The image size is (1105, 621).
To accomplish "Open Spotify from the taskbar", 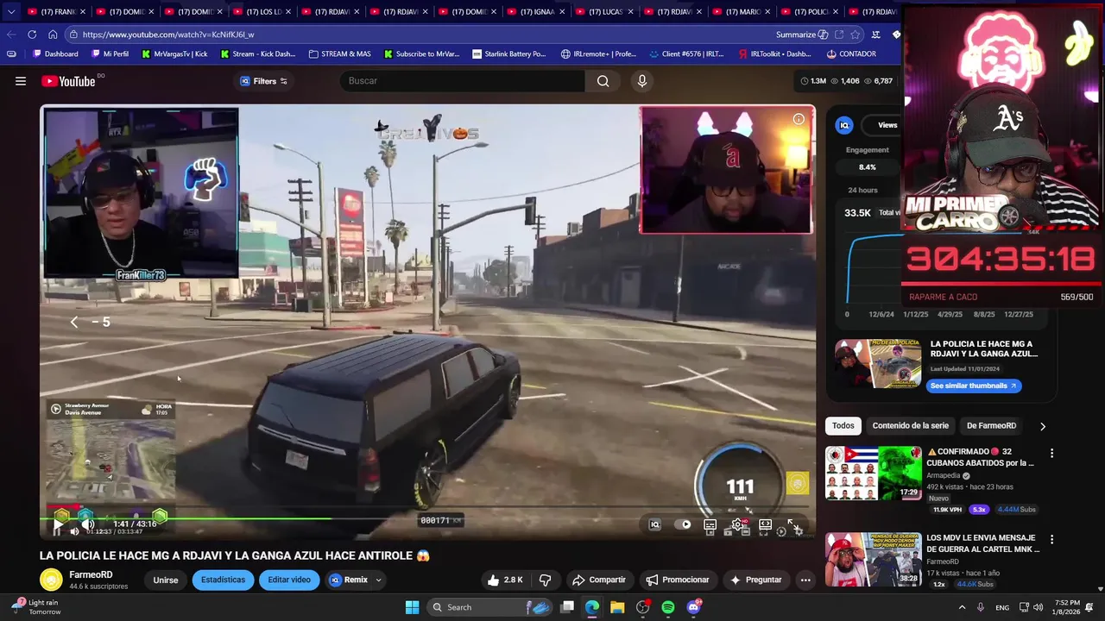I will click(x=668, y=607).
